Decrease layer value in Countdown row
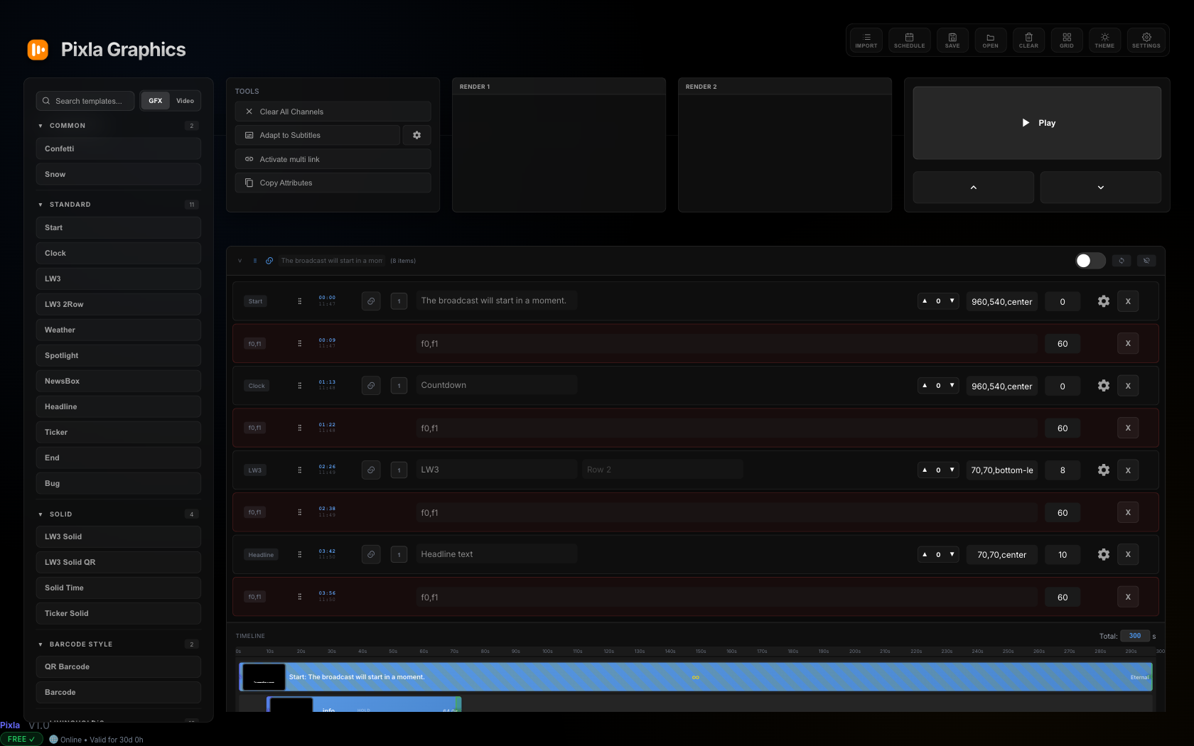This screenshot has width=1194, height=746. pyautogui.click(x=952, y=386)
